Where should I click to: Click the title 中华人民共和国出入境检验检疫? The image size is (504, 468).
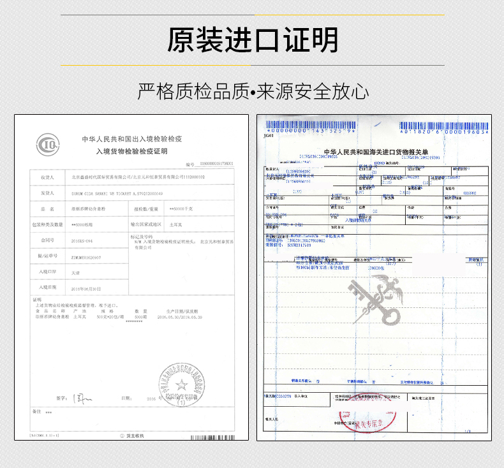point(132,139)
